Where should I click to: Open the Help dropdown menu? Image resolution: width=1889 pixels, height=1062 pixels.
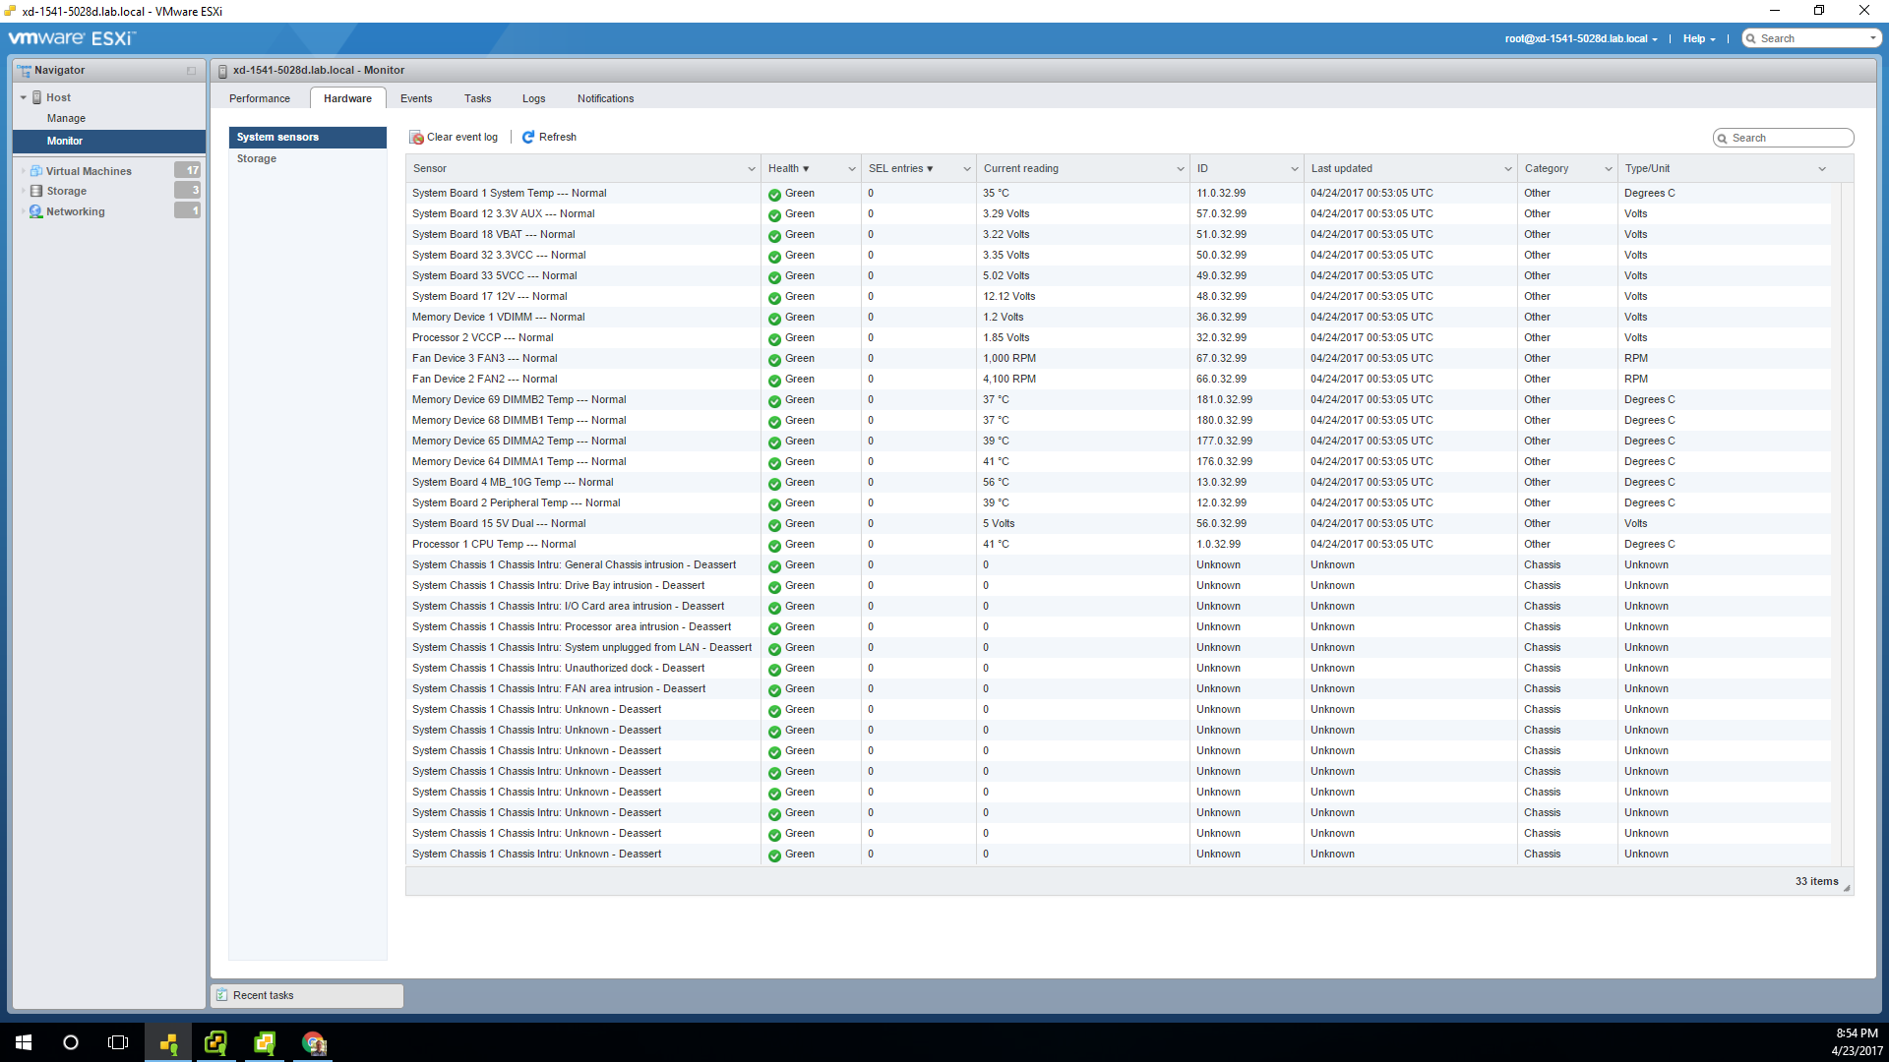pos(1699,38)
